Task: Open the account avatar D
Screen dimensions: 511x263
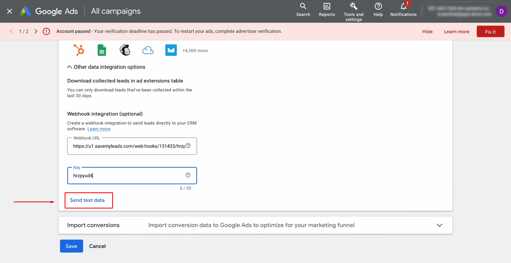Action: (x=501, y=11)
